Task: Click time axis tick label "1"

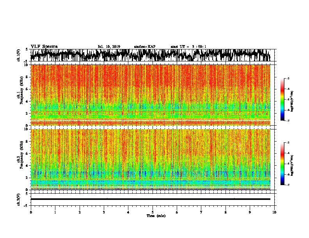Action: coord(55,212)
